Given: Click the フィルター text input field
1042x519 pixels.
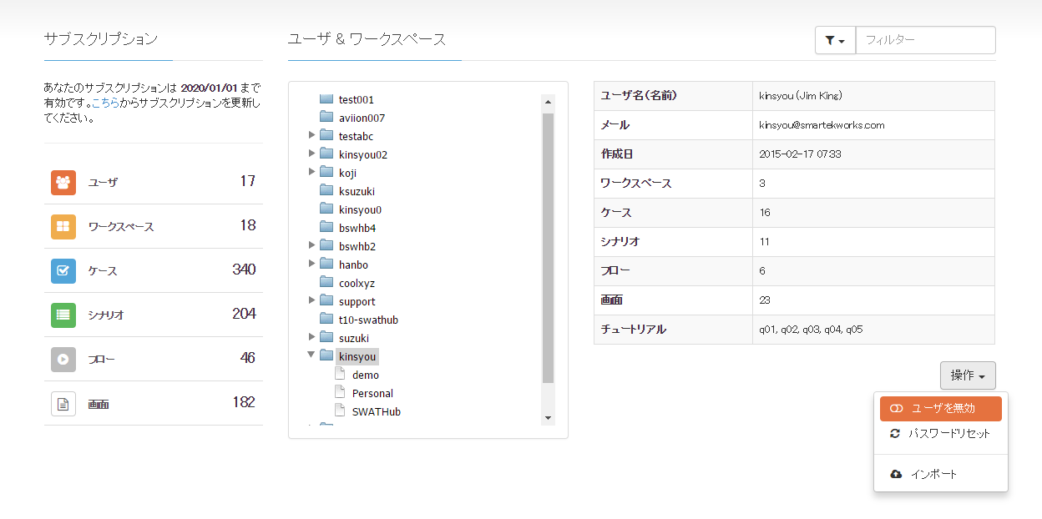Looking at the screenshot, I should click(x=925, y=40).
